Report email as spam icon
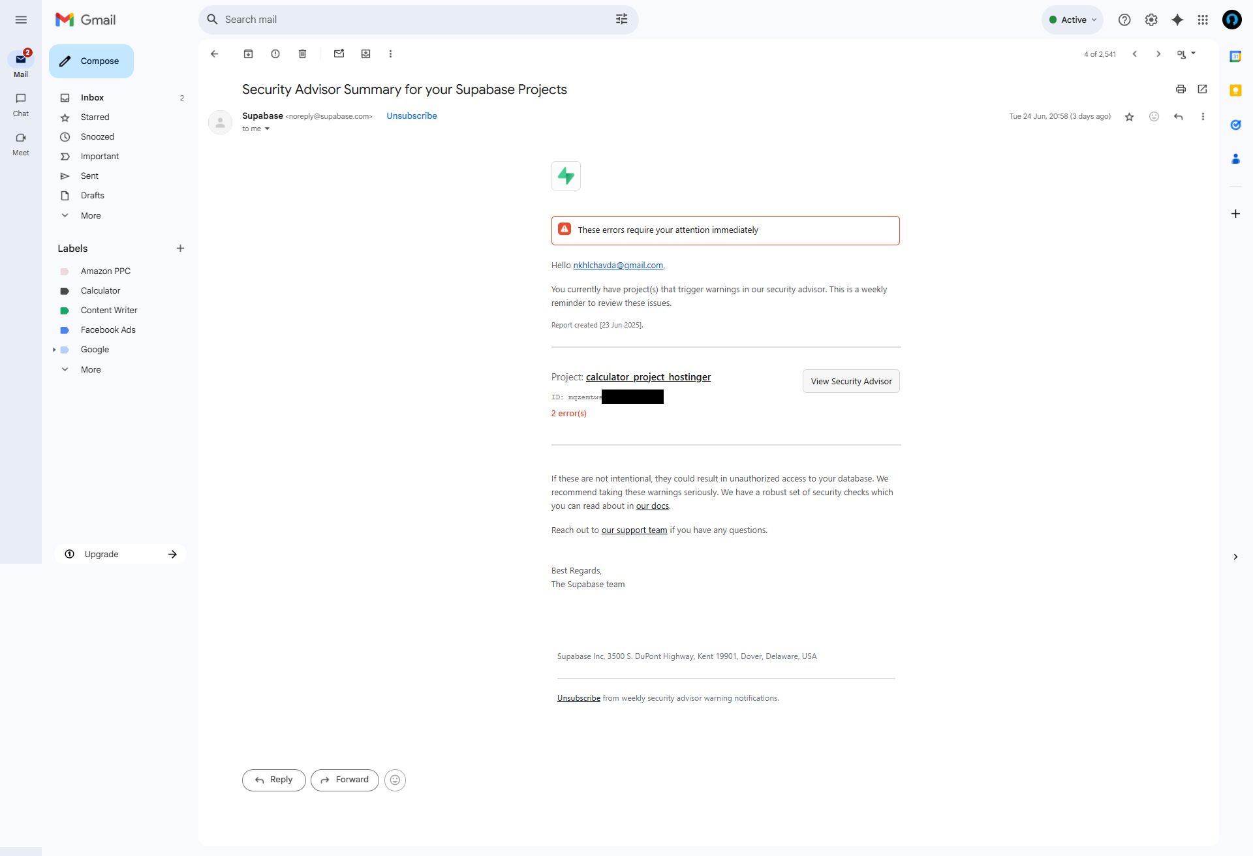The image size is (1253, 856). pyautogui.click(x=275, y=54)
